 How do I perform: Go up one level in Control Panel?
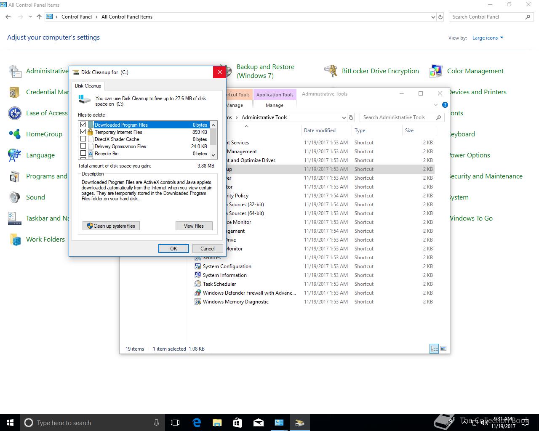point(39,17)
